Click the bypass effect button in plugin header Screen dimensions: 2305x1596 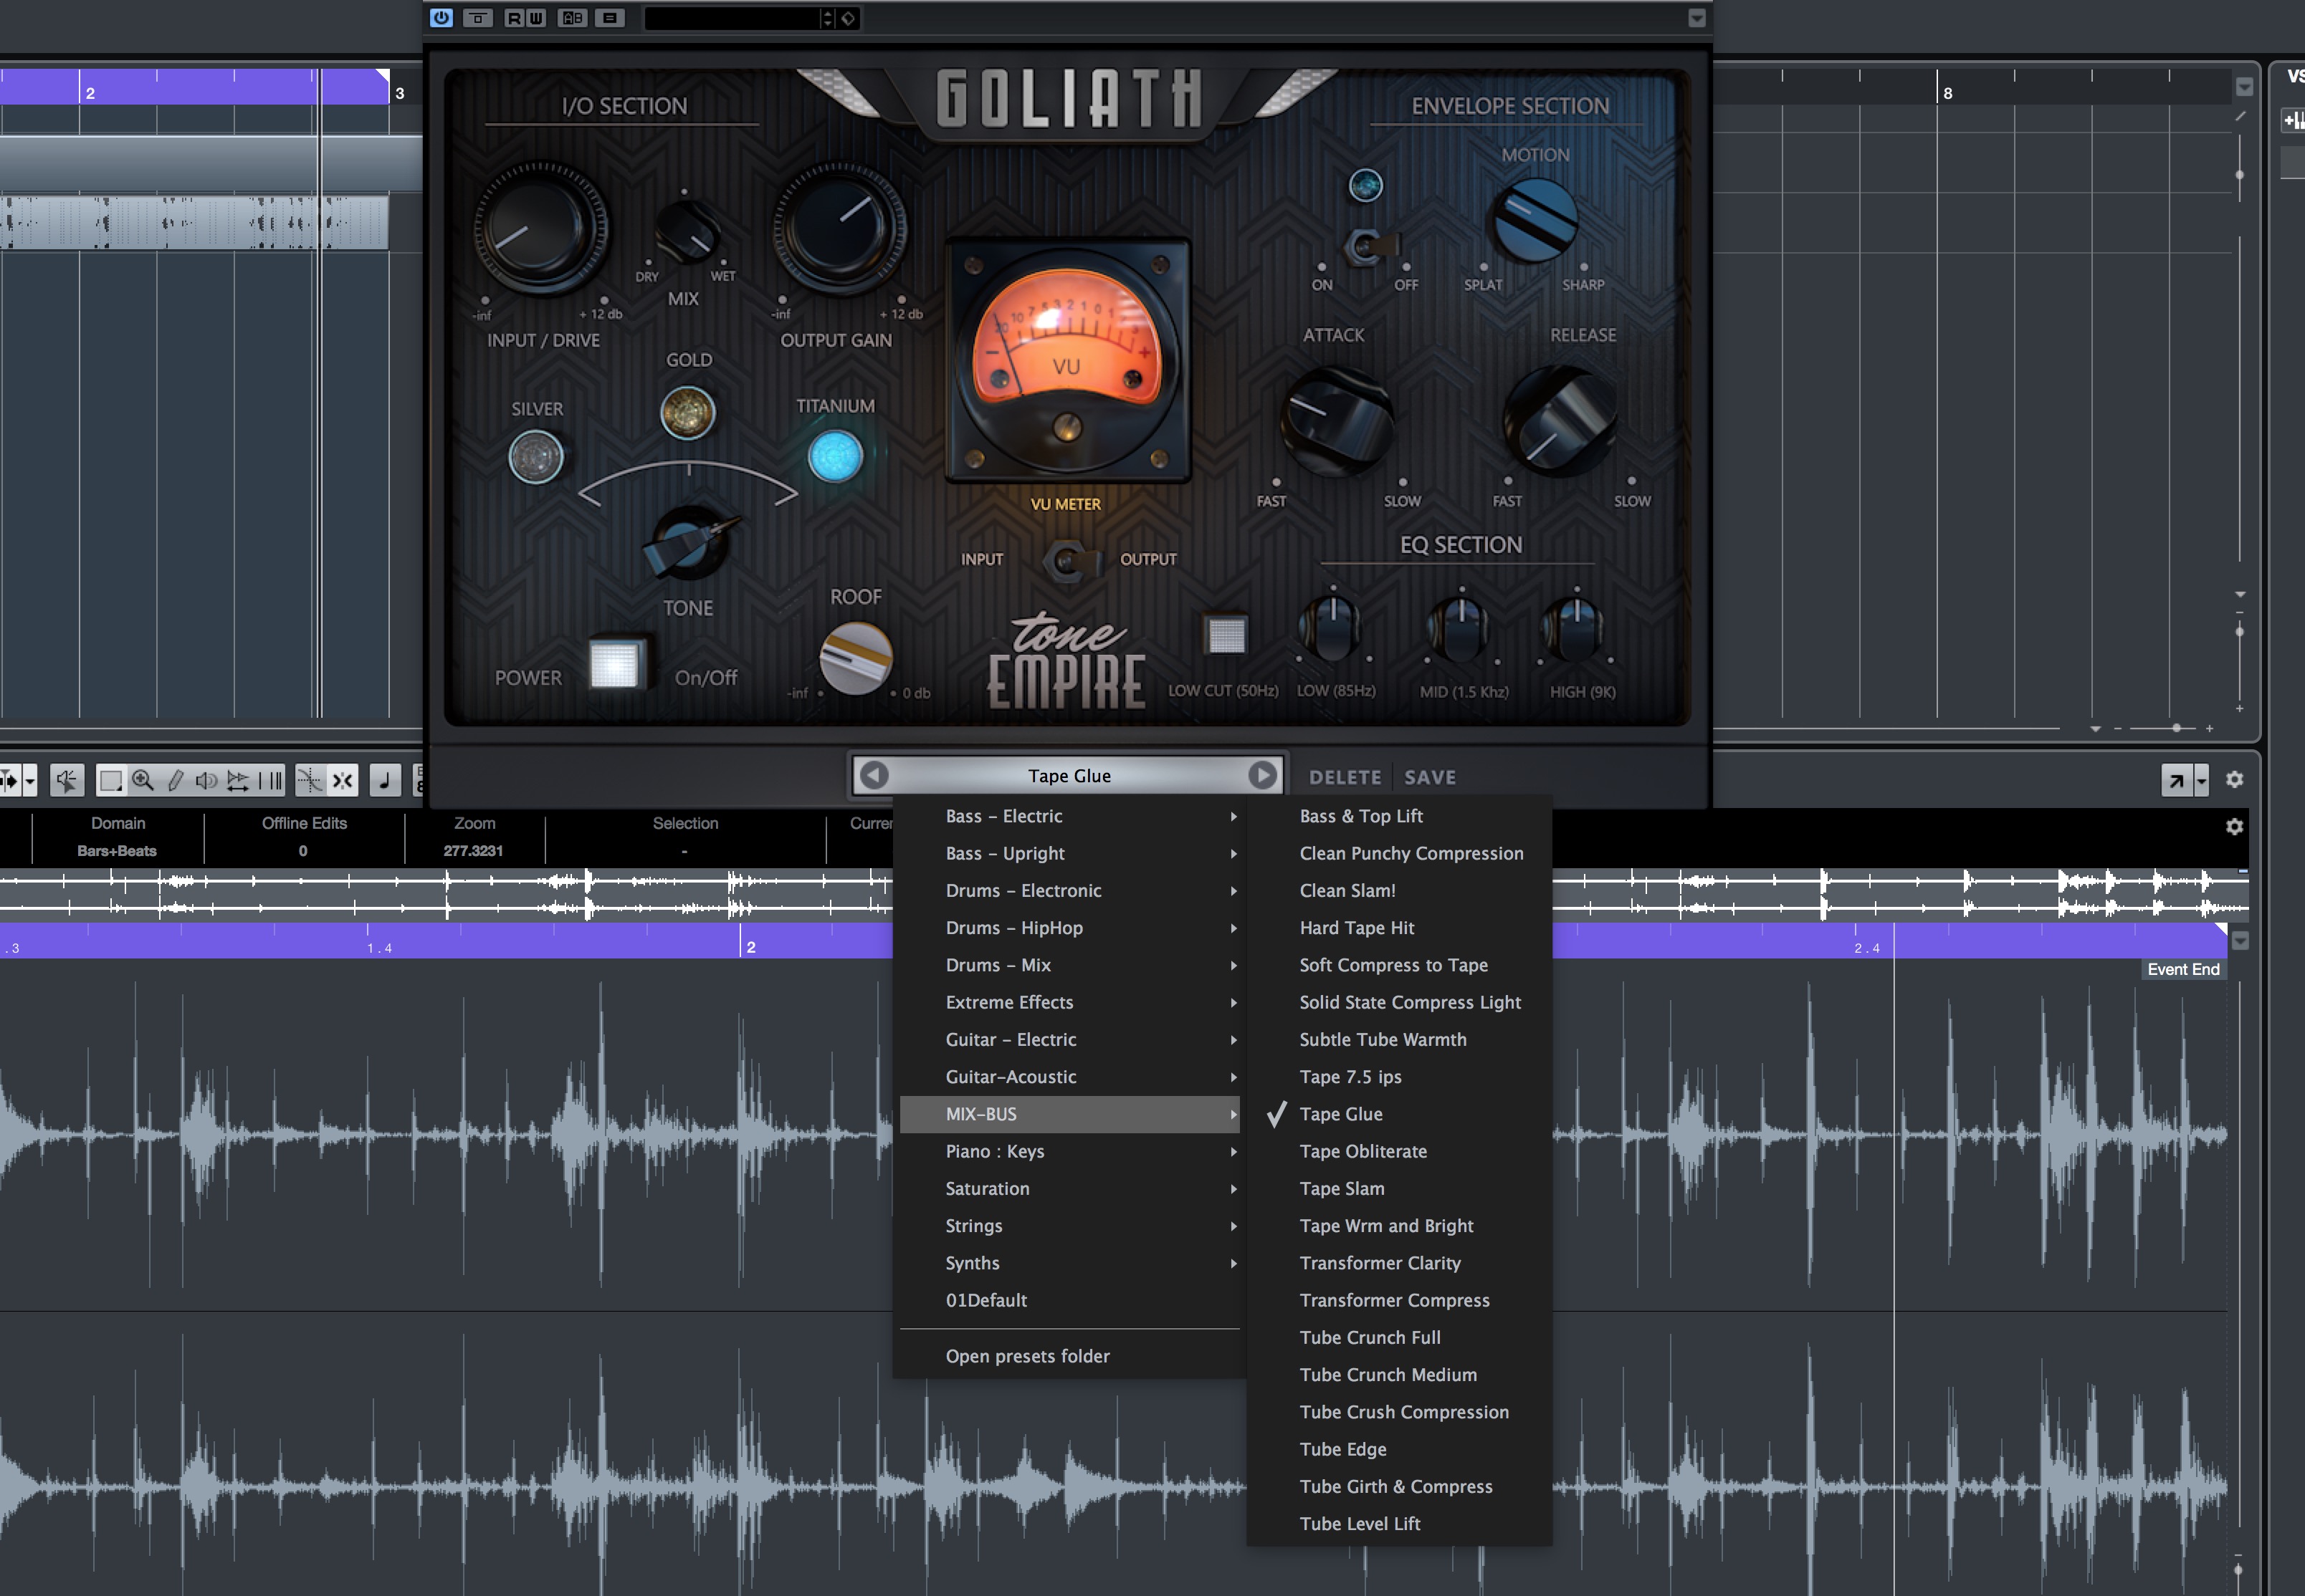tap(478, 18)
